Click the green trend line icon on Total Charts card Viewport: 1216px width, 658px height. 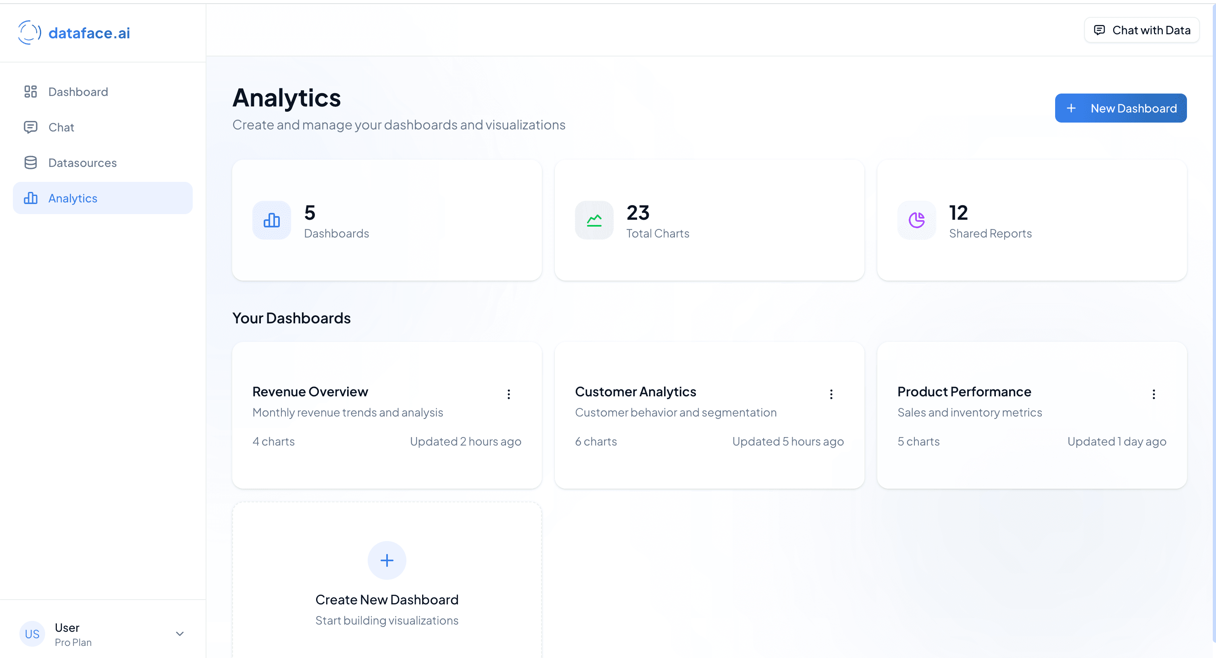click(x=594, y=220)
